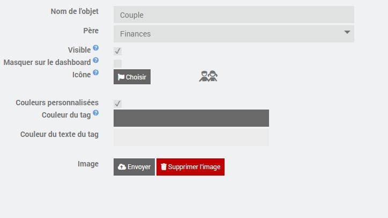Click the help icon next to Icône

[x=96, y=72]
